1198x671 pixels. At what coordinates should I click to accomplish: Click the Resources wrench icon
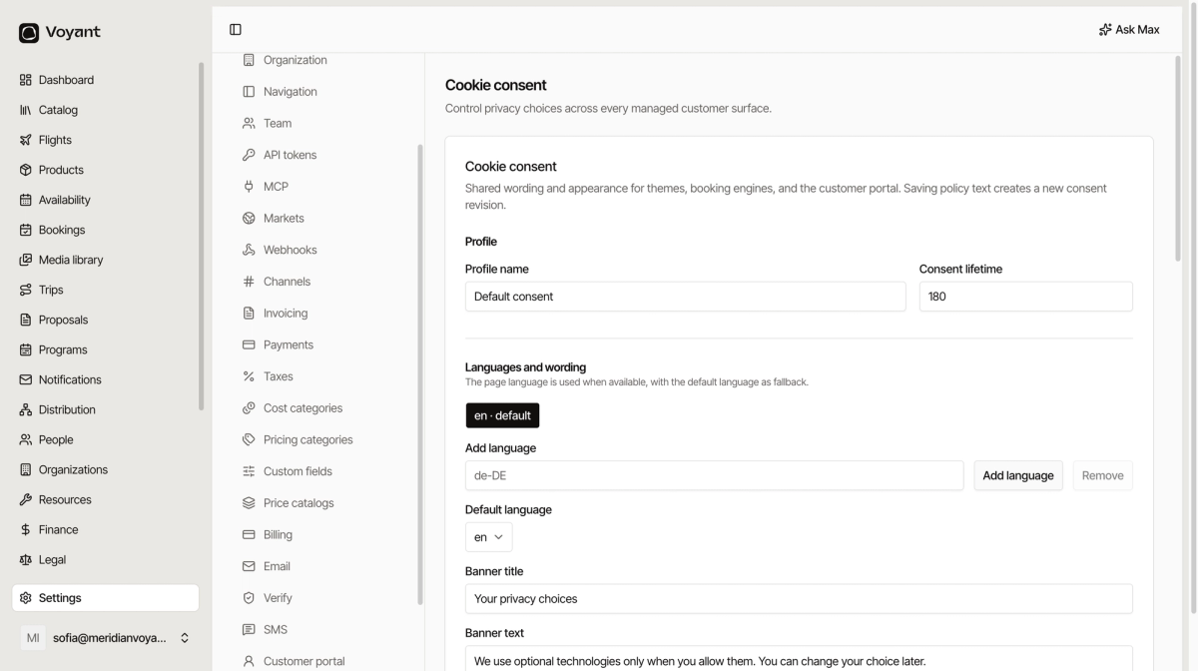pos(26,499)
